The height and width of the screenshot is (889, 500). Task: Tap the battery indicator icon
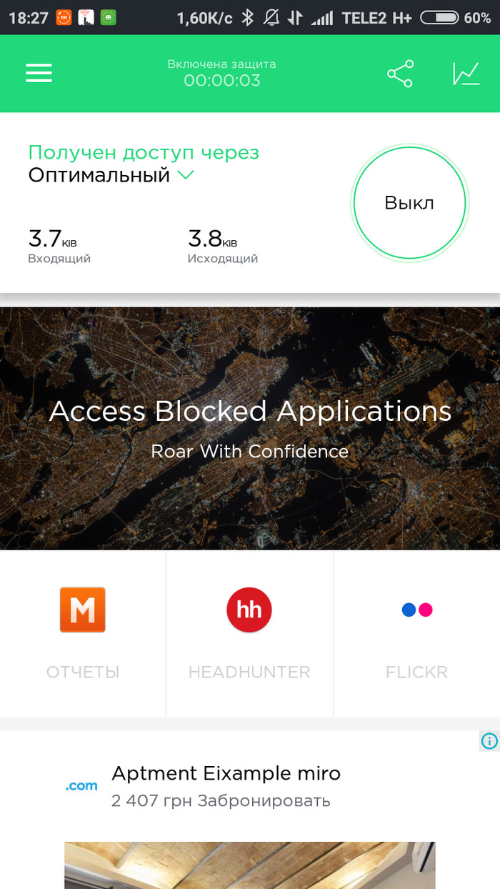[439, 17]
